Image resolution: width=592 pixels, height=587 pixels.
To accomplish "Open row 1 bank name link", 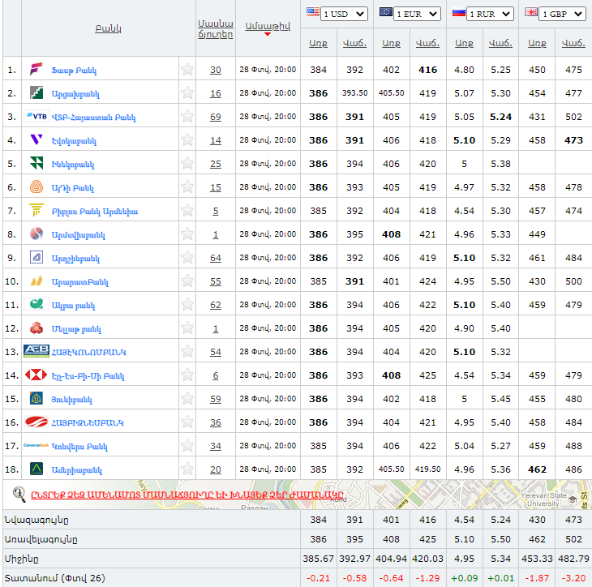I will (x=74, y=71).
